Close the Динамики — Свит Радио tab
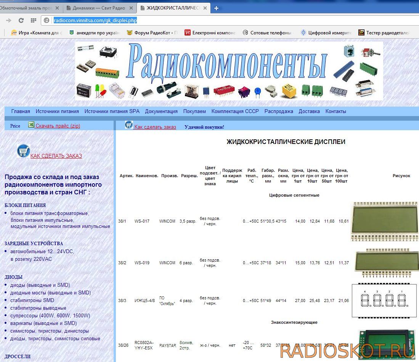This screenshot has width=419, height=362. point(131,8)
